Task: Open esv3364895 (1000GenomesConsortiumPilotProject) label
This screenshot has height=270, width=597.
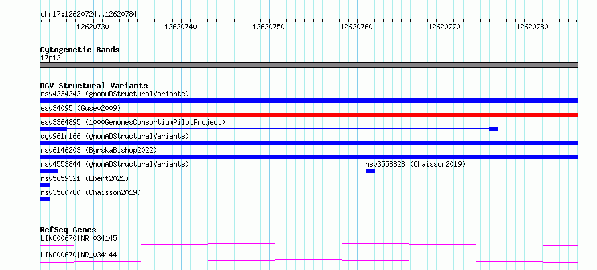Action: pyautogui.click(x=133, y=122)
